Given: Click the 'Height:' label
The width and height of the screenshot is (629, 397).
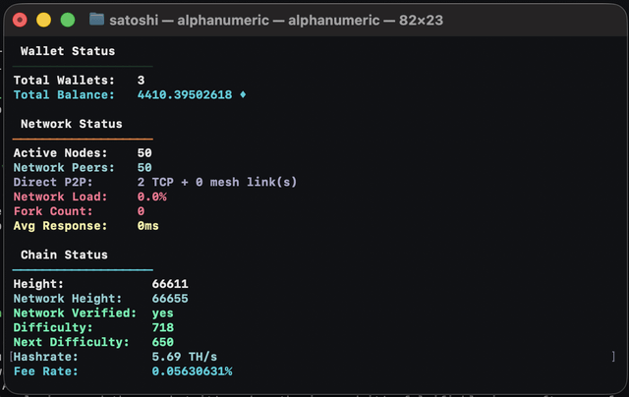Looking at the screenshot, I should [38, 284].
